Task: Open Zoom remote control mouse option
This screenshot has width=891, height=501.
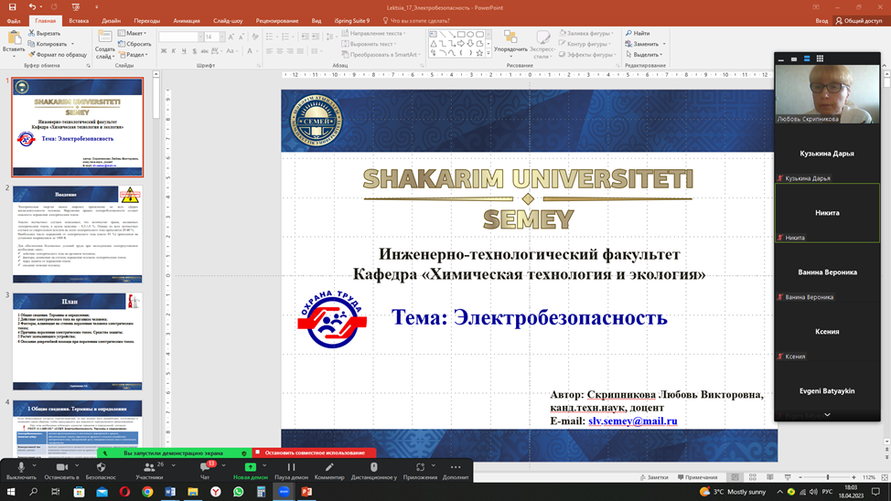Action: (373, 470)
